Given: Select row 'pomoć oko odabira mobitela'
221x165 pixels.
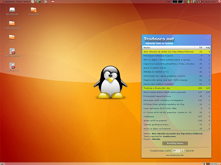Looking at the screenshot, I should [x=176, y=84].
